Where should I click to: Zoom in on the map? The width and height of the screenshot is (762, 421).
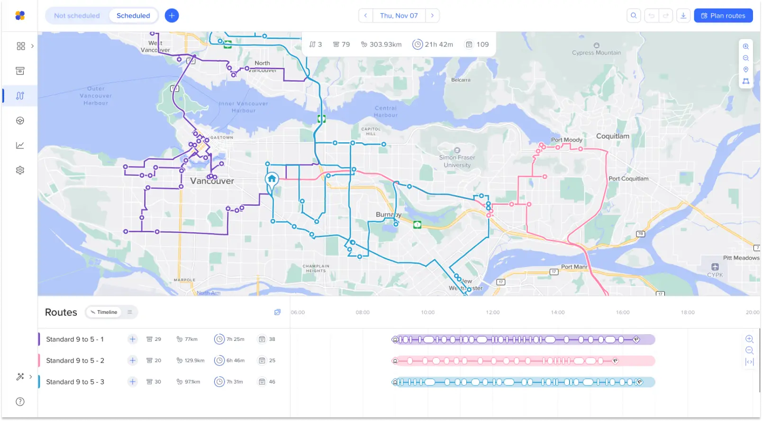(x=746, y=46)
